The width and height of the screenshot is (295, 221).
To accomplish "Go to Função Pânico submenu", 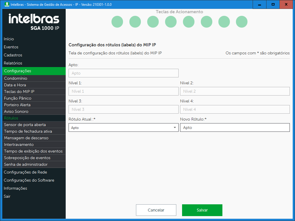I will point(18,98).
